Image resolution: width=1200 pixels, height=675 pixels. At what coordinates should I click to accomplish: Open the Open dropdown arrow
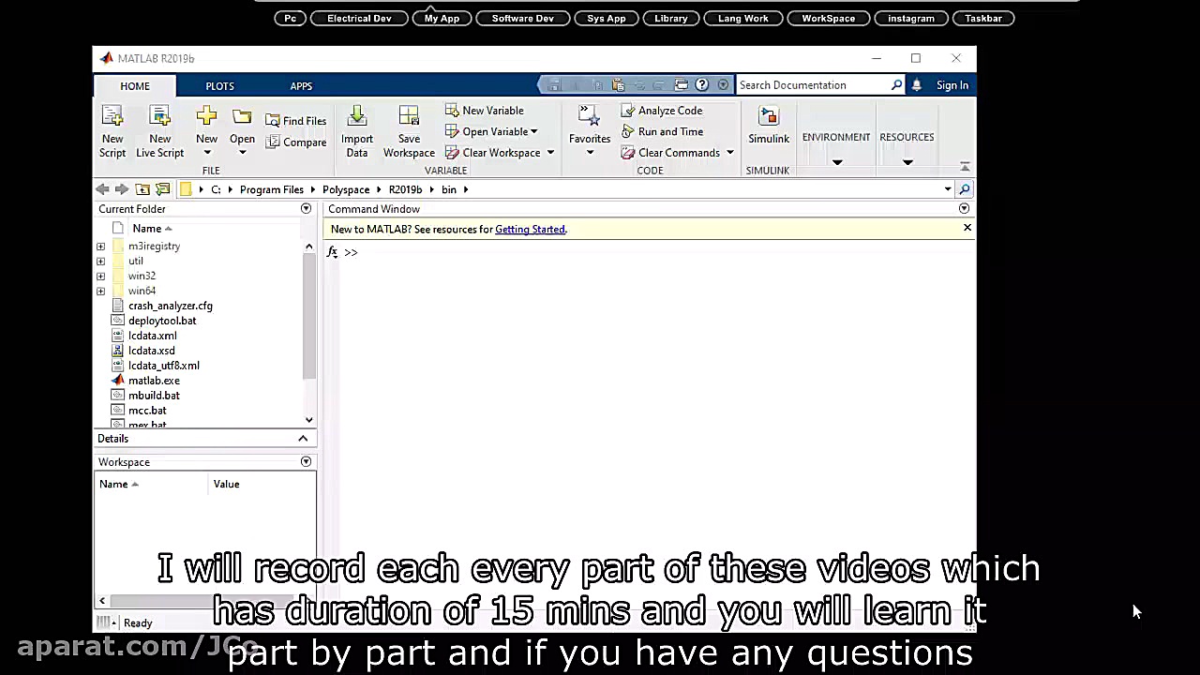(242, 153)
